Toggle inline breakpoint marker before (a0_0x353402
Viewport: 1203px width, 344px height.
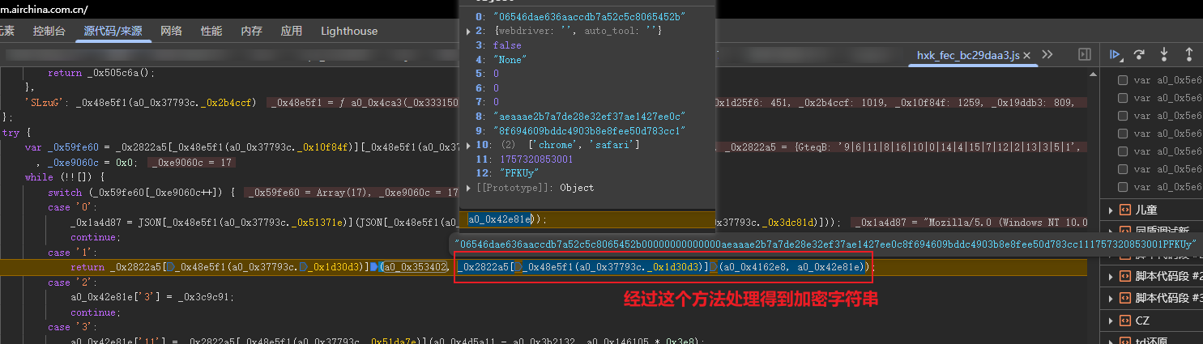375,267
